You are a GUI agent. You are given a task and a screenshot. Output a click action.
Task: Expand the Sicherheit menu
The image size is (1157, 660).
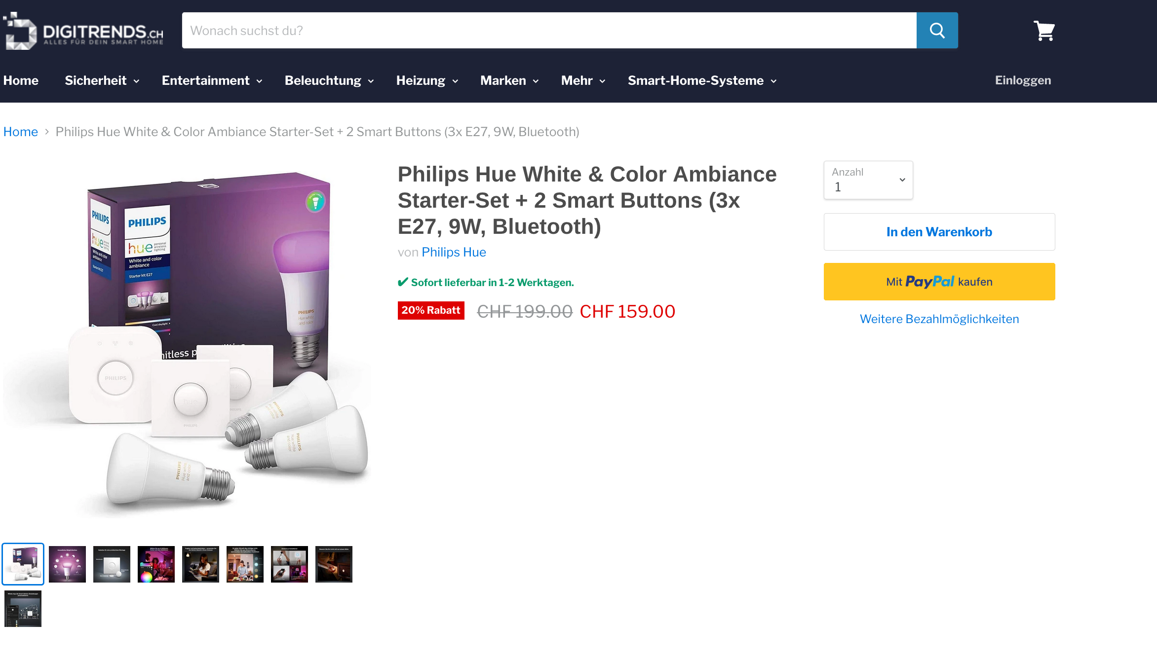(102, 80)
